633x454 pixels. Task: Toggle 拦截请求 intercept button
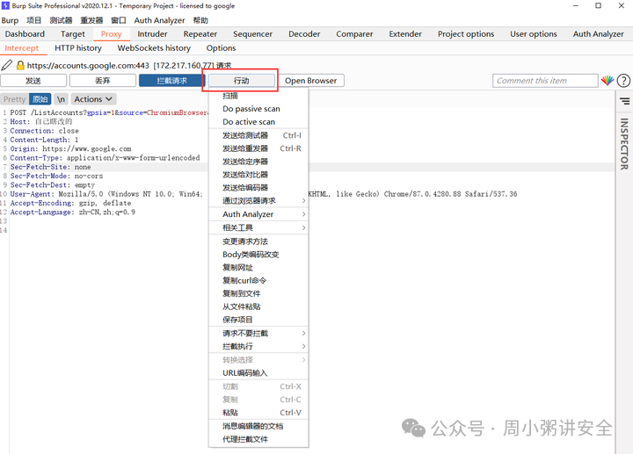tap(172, 81)
